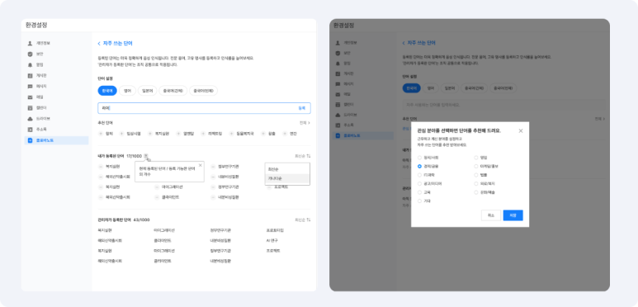Select the IT/과학 radio button

point(419,175)
